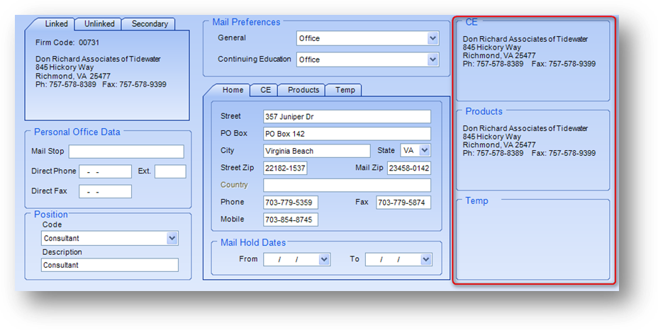Click Richmond, VA 25477 in Products panel

coord(499,144)
